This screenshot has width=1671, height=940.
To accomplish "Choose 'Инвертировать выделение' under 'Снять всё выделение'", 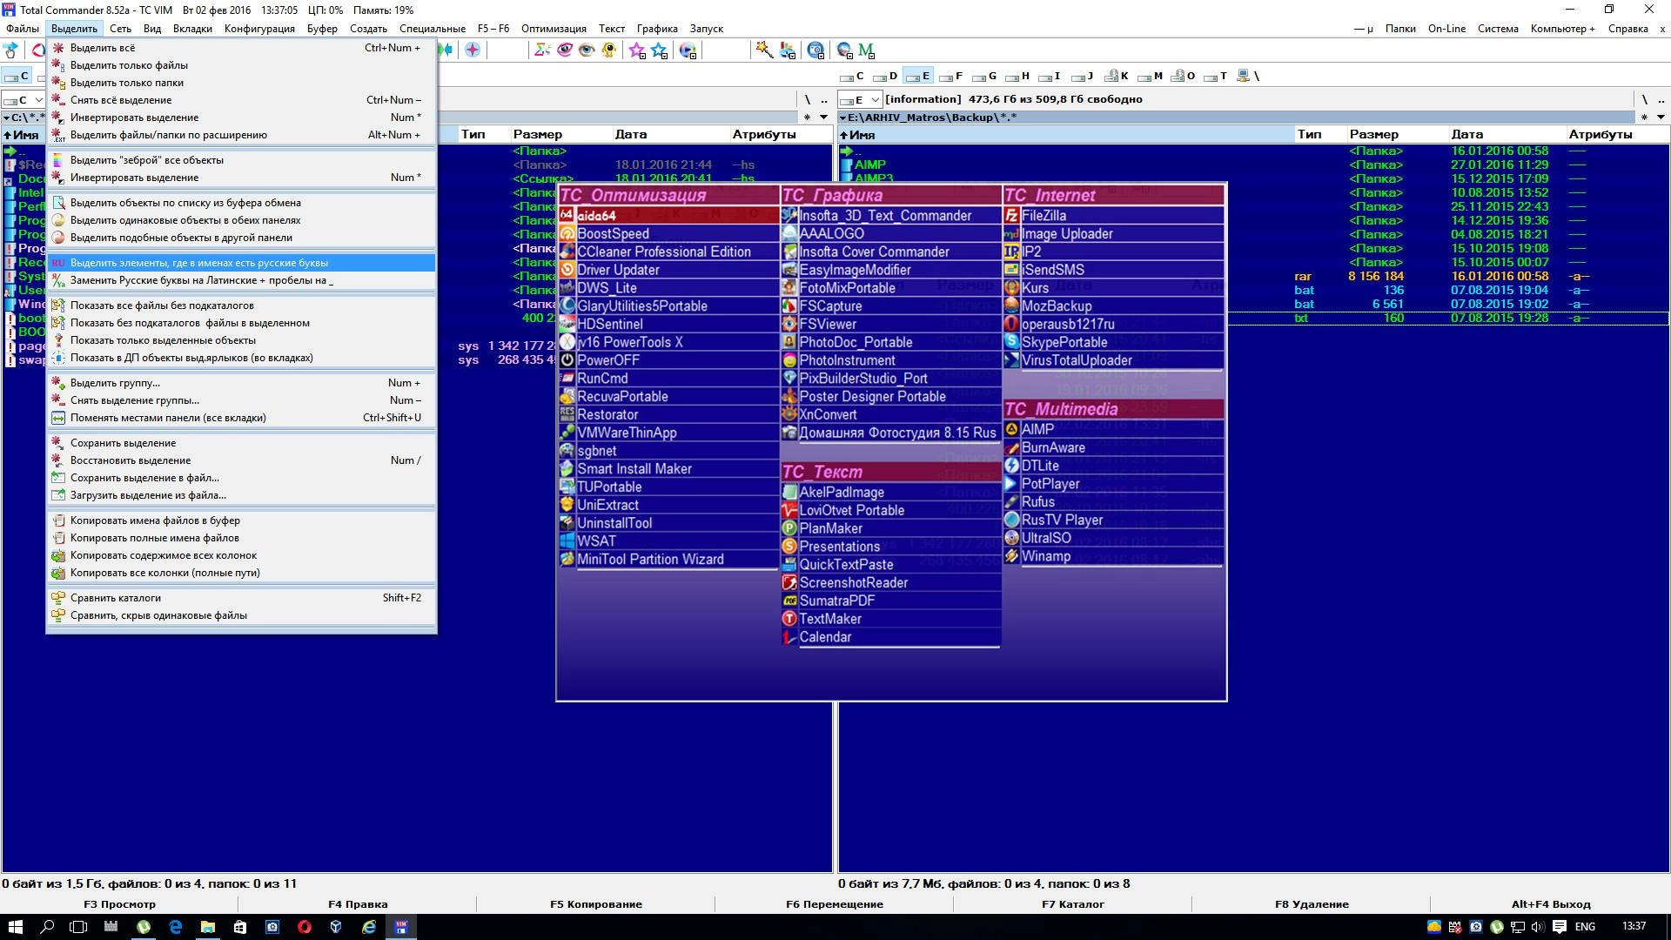I will pos(241,117).
